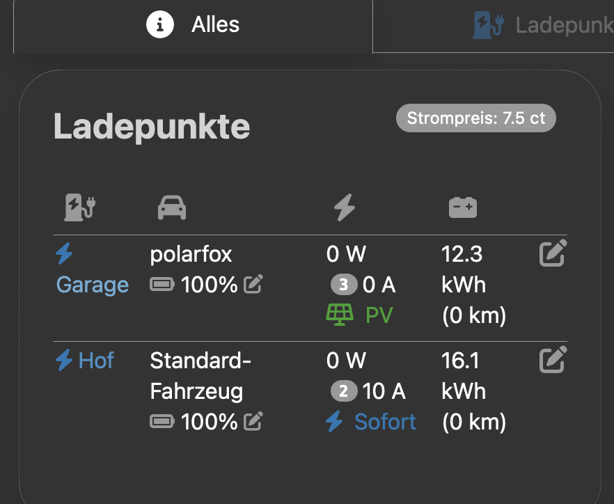Edit the polarfox battery percentage

coord(253,284)
